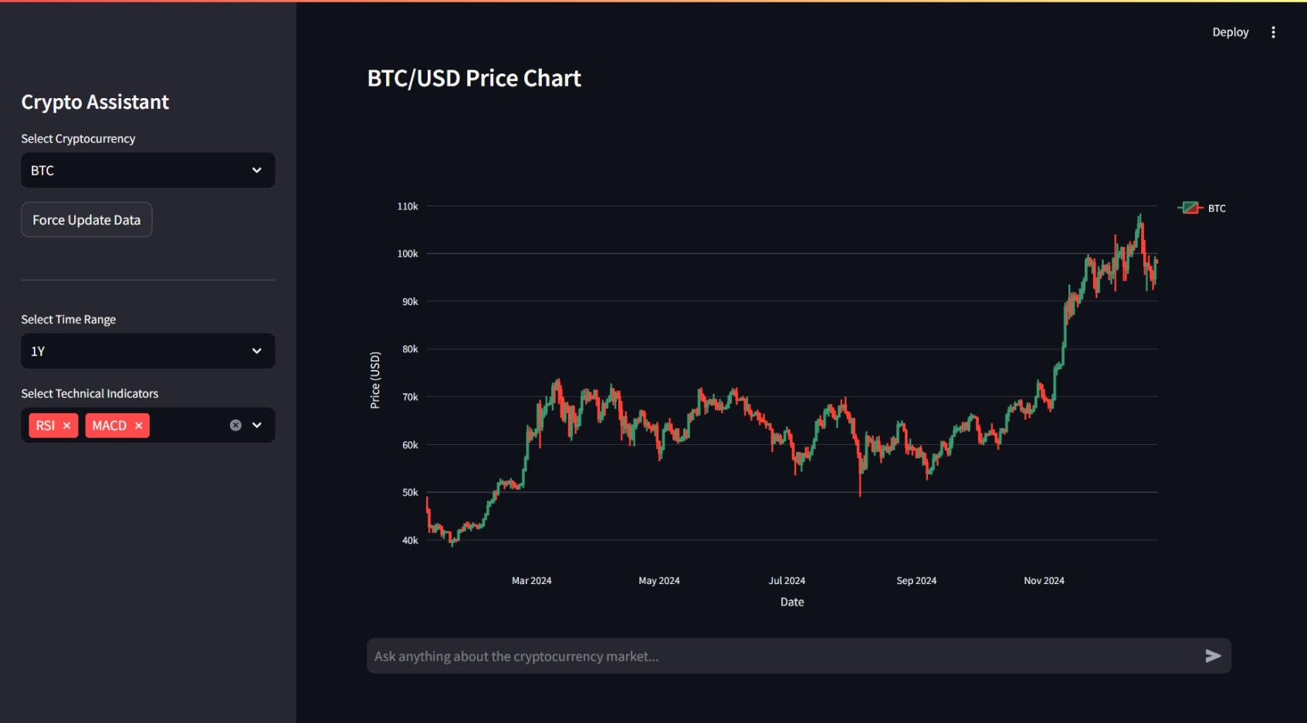Click the Deploy button
Screen dimensions: 1307x723
coord(1230,32)
